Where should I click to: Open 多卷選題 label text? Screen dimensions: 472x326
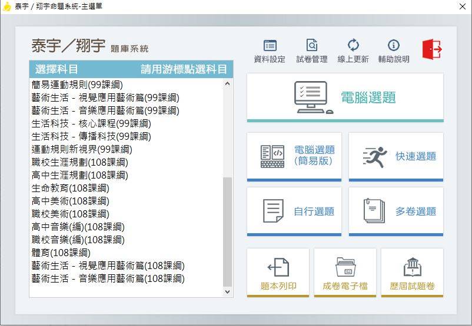point(416,211)
